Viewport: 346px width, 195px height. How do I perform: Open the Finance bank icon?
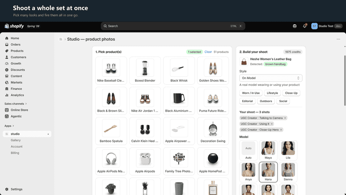pyautogui.click(x=7, y=89)
